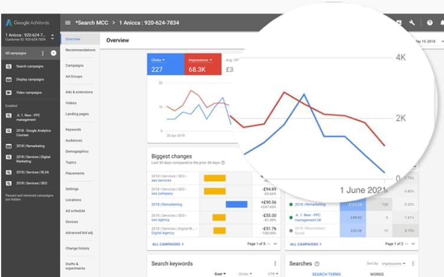Screen dimensions: 444x277
Task: Open Ads & extensions page
Action: tap(79, 92)
